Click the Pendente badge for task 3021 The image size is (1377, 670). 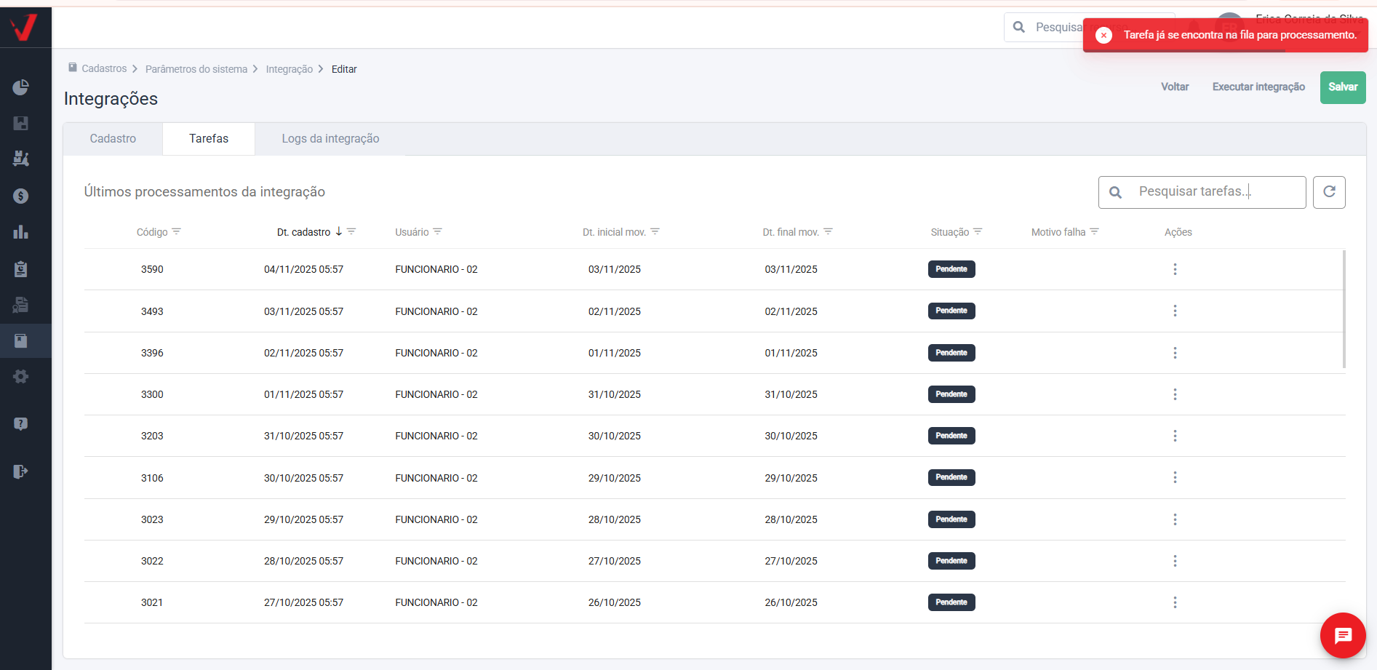click(951, 602)
